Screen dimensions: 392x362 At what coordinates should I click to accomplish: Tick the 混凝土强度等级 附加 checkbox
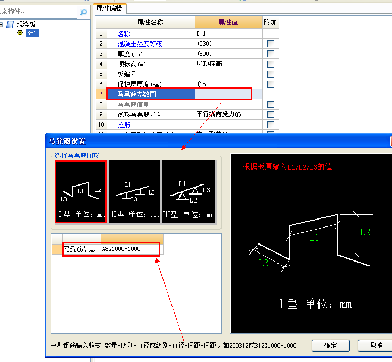coord(271,44)
